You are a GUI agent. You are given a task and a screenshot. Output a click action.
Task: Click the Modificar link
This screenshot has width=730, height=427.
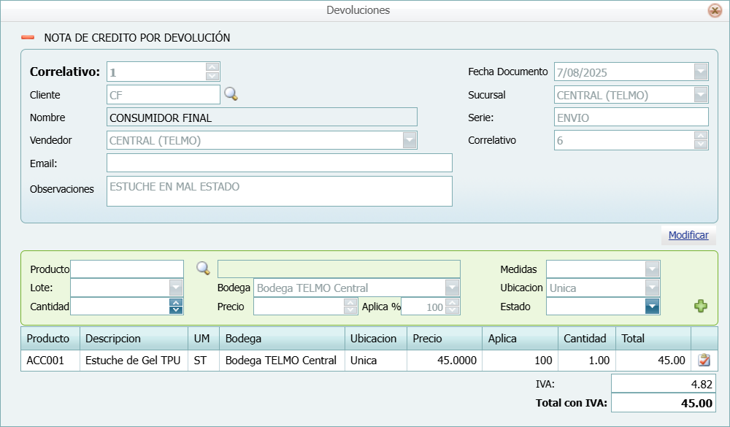click(x=687, y=235)
